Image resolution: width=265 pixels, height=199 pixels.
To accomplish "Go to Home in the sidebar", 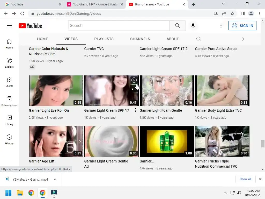I will coord(9,44).
